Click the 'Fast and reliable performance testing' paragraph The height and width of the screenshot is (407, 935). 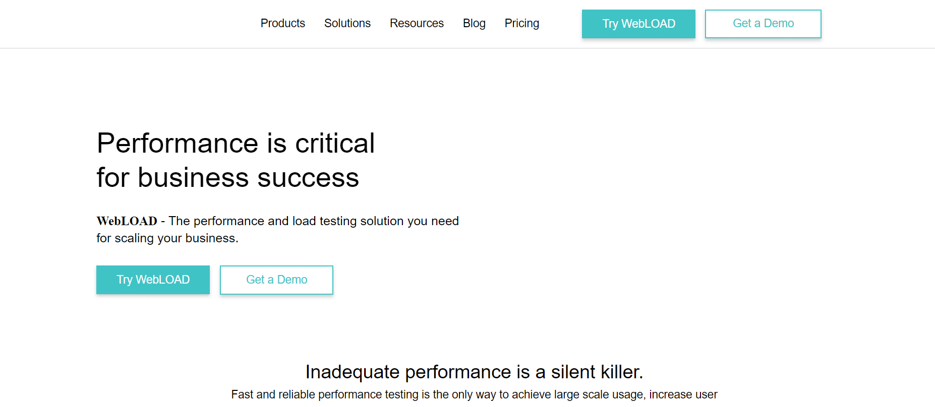(474, 394)
